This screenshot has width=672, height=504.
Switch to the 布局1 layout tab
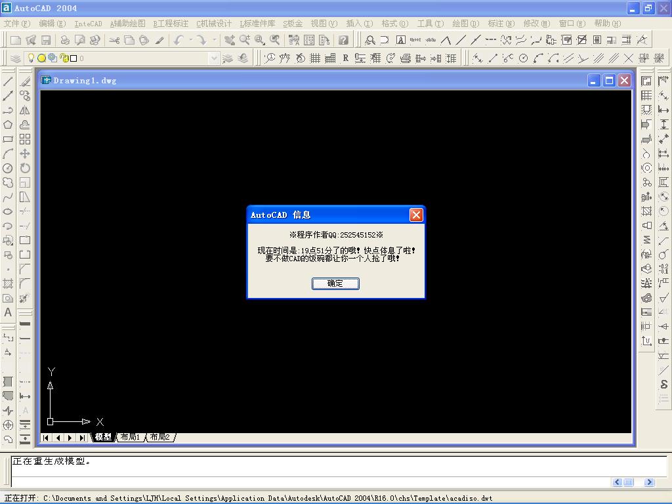(131, 437)
